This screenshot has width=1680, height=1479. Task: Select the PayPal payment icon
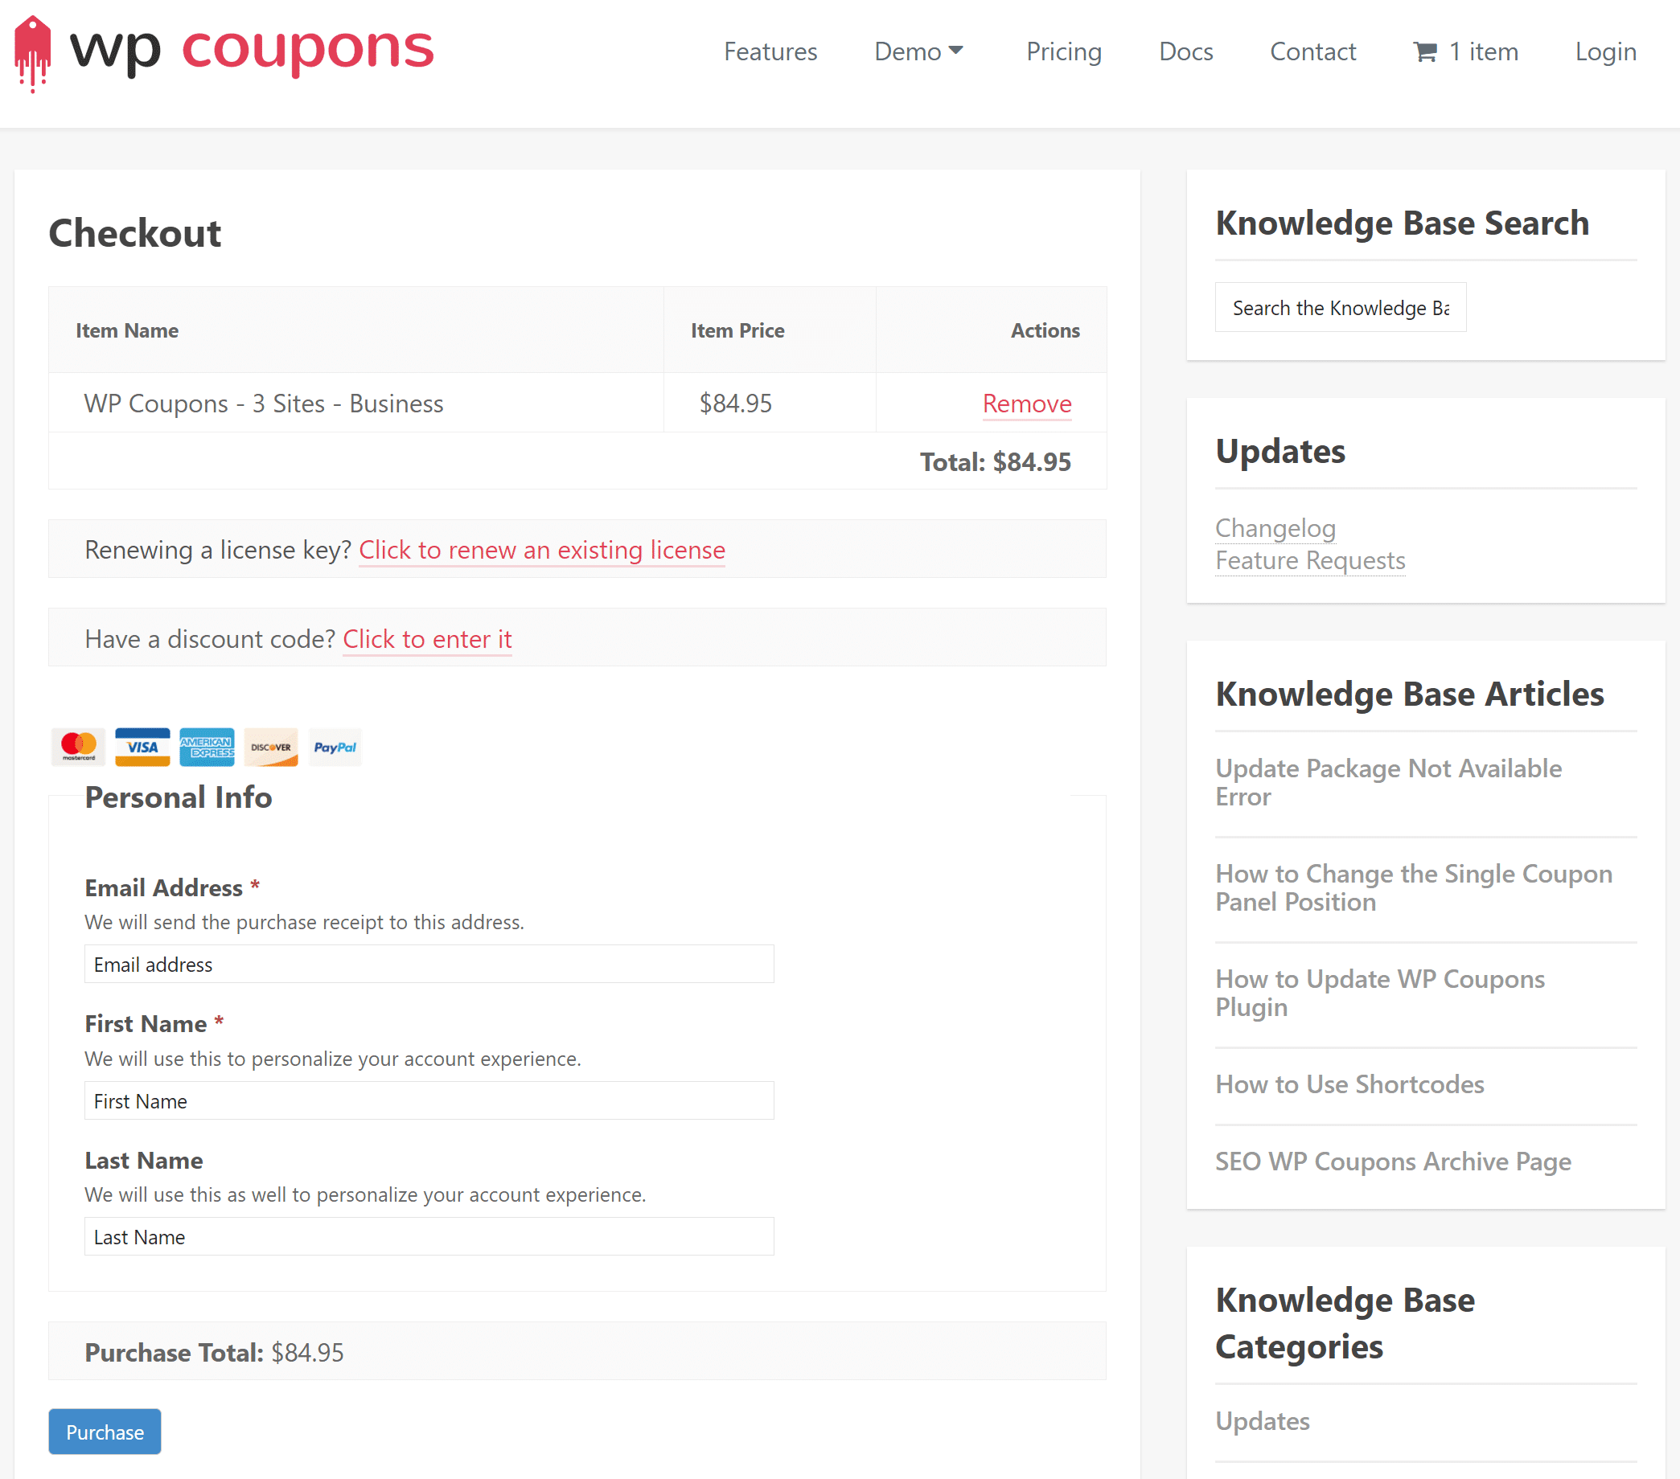click(335, 747)
